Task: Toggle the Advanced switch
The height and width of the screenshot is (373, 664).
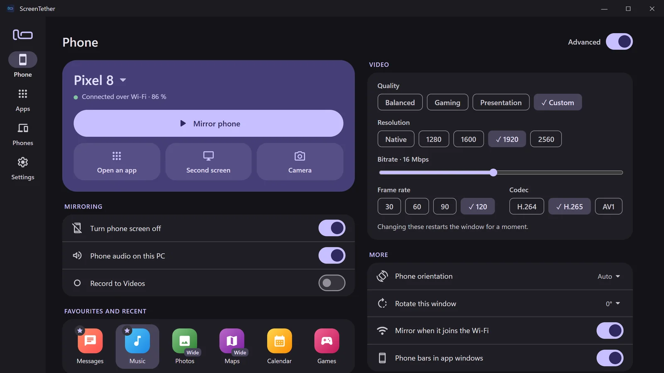Action: click(x=619, y=41)
